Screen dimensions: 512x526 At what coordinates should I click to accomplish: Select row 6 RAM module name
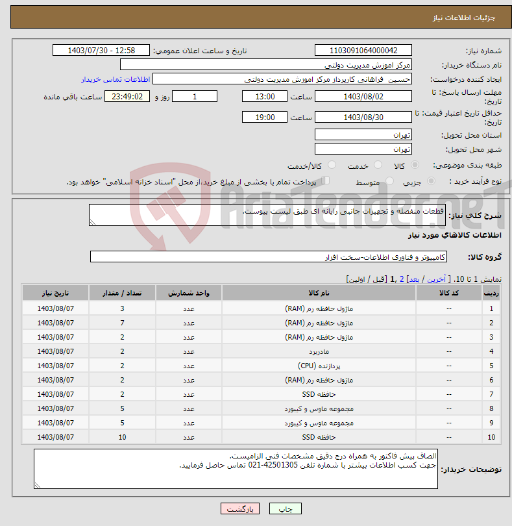coord(319,380)
